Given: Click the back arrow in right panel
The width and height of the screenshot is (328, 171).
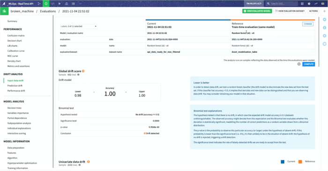Looking at the screenshot, I should tap(324, 11).
